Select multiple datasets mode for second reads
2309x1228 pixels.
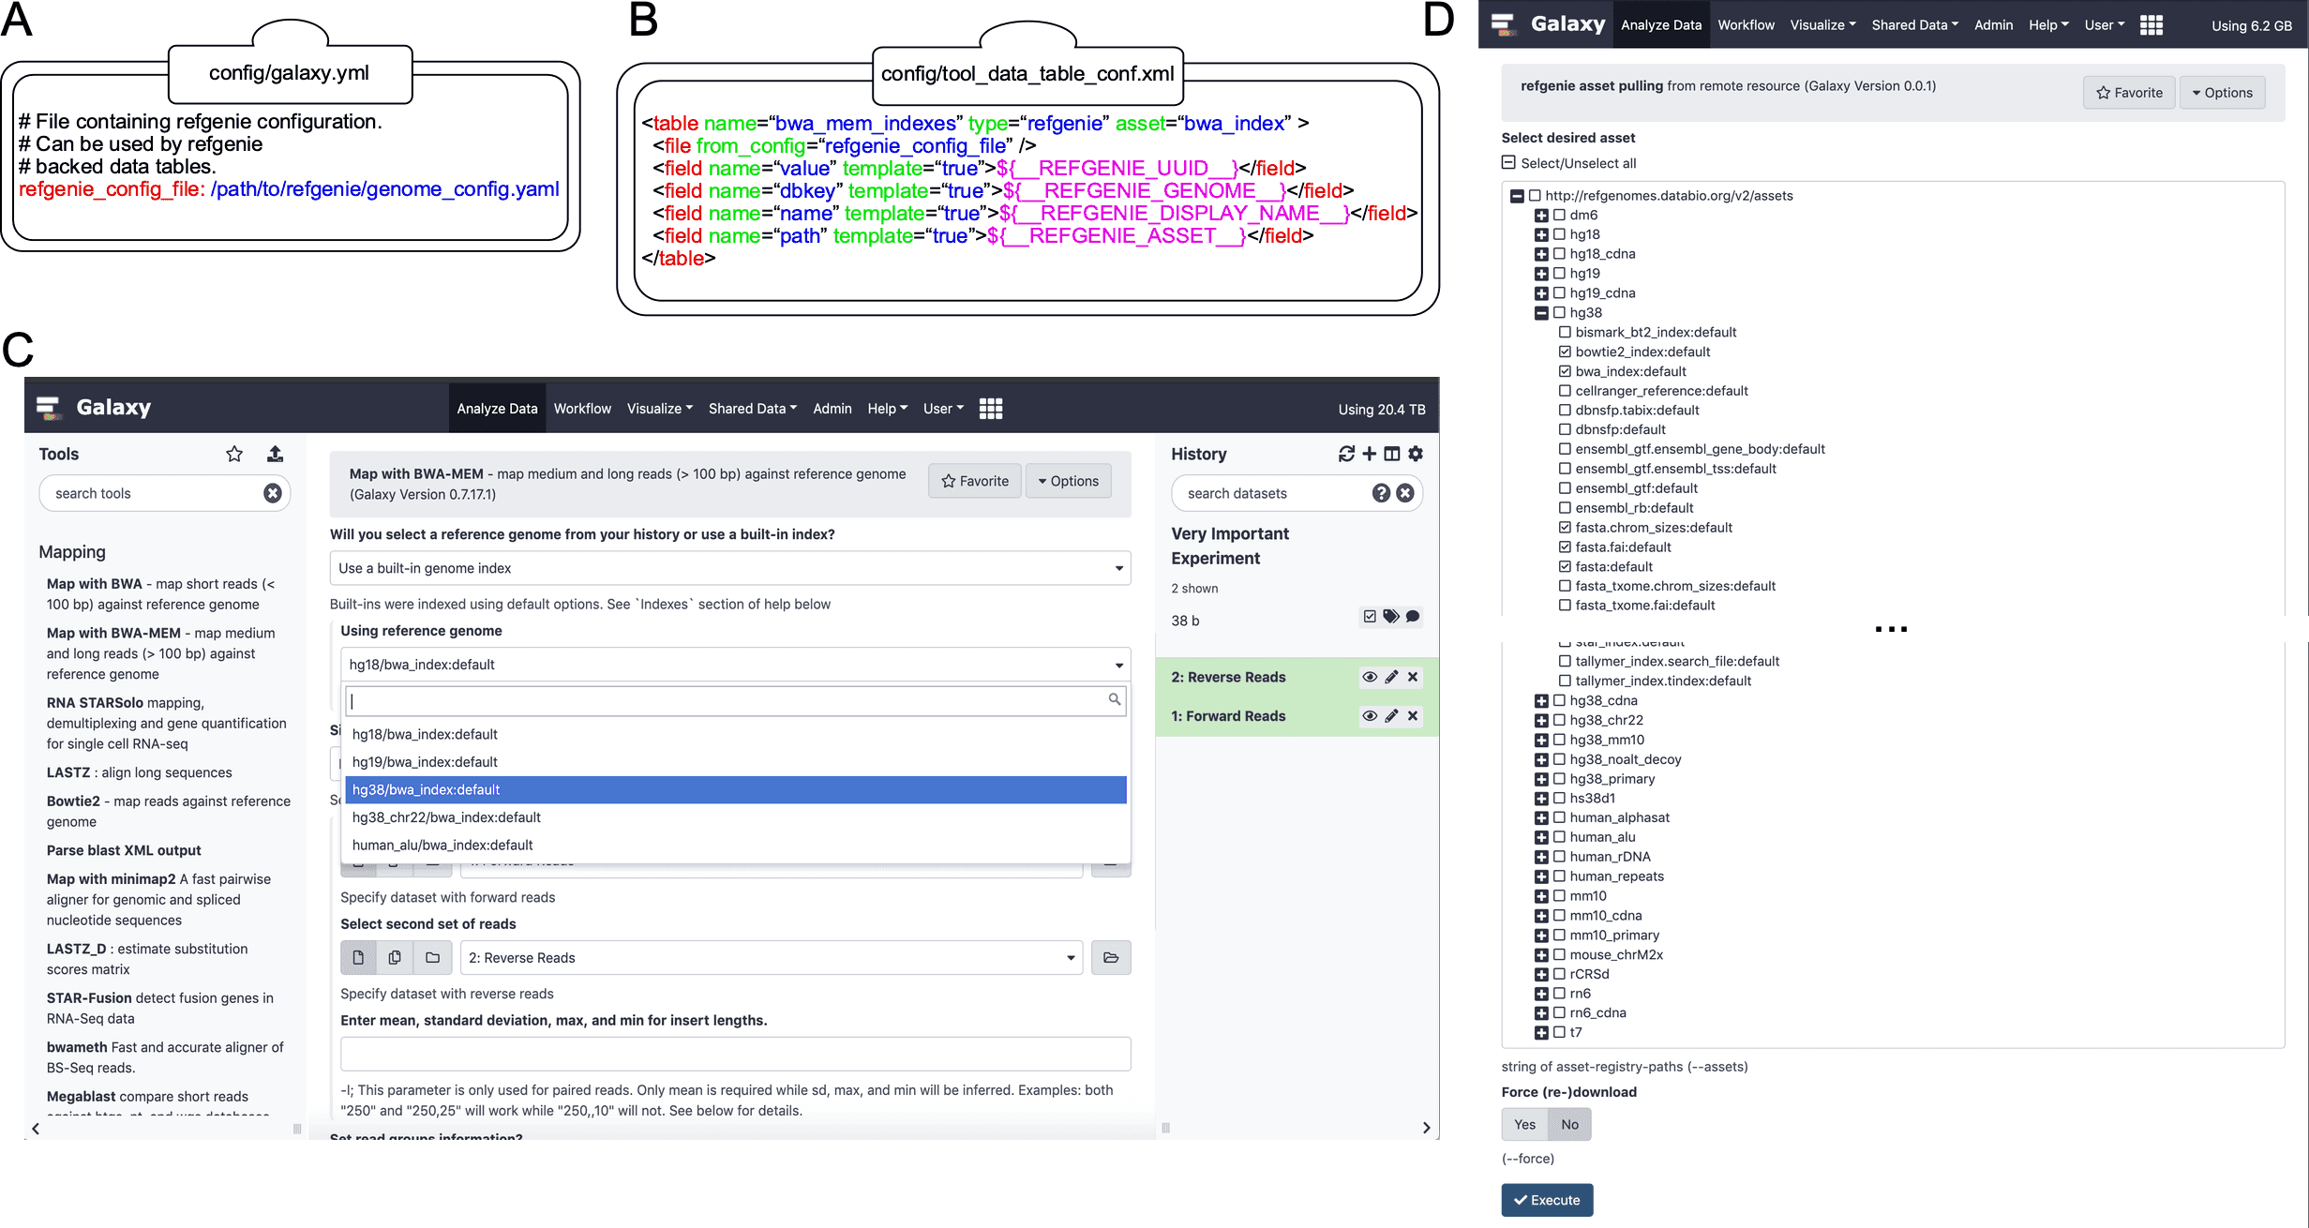[395, 958]
